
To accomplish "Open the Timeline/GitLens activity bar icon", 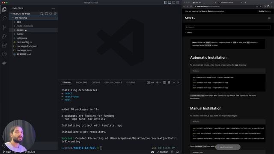I will pos(4,54).
